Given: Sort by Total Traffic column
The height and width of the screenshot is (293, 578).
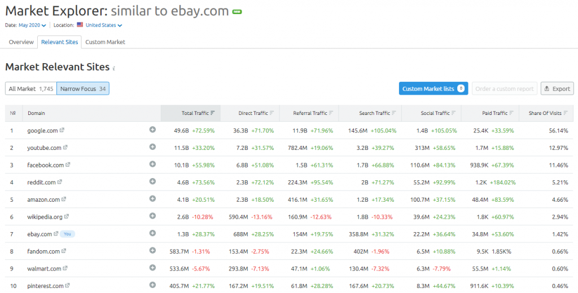Looking at the screenshot, I should 191,113.
